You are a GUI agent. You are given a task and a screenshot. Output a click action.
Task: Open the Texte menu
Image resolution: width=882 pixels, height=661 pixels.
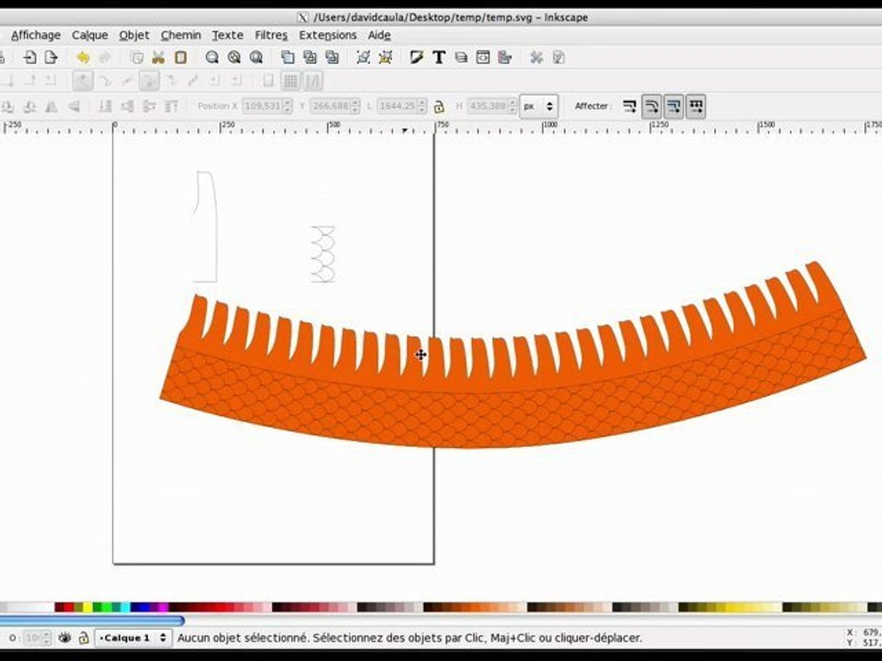[227, 35]
